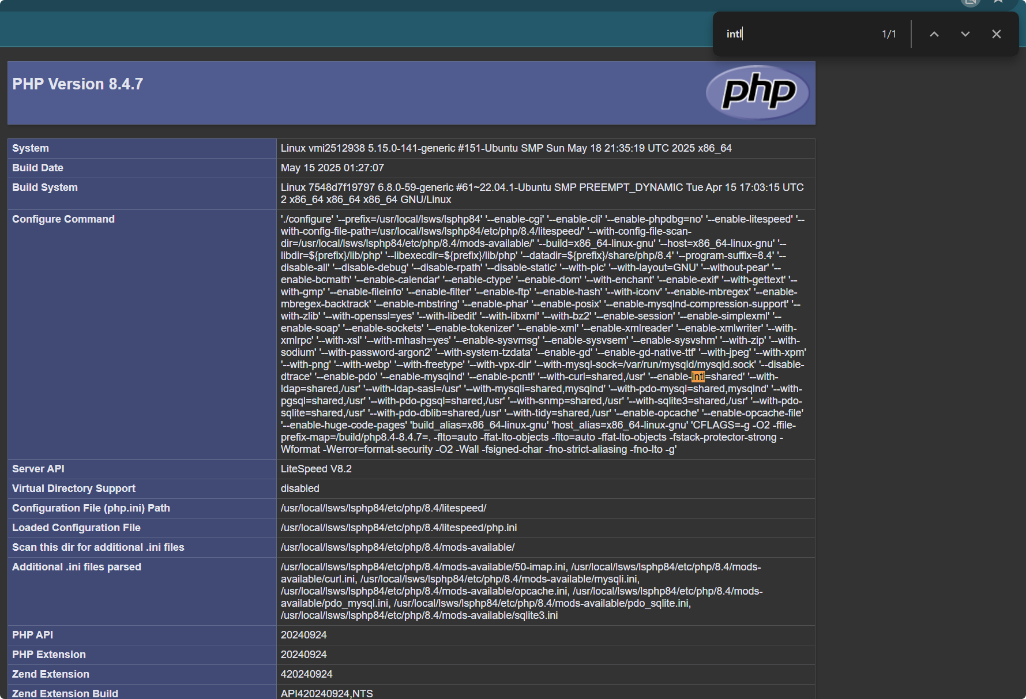The width and height of the screenshot is (1026, 699).
Task: Click the PHP logo image
Action: (757, 92)
